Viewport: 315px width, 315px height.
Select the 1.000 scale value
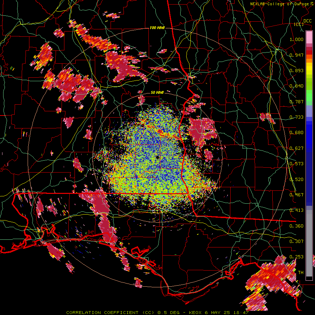coord(296,39)
